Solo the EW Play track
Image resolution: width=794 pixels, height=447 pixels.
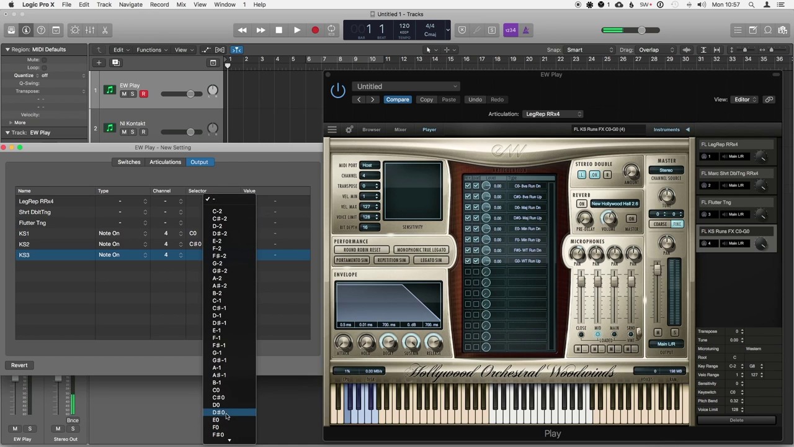pos(132,94)
